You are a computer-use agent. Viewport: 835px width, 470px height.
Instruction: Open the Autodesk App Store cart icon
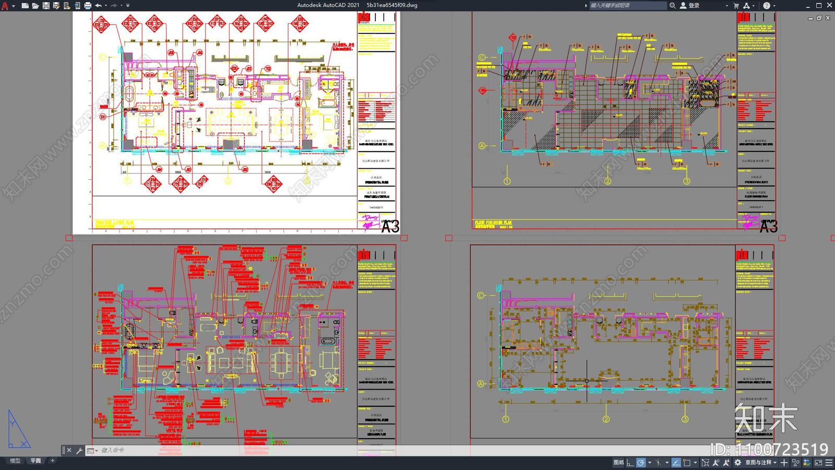(x=736, y=5)
